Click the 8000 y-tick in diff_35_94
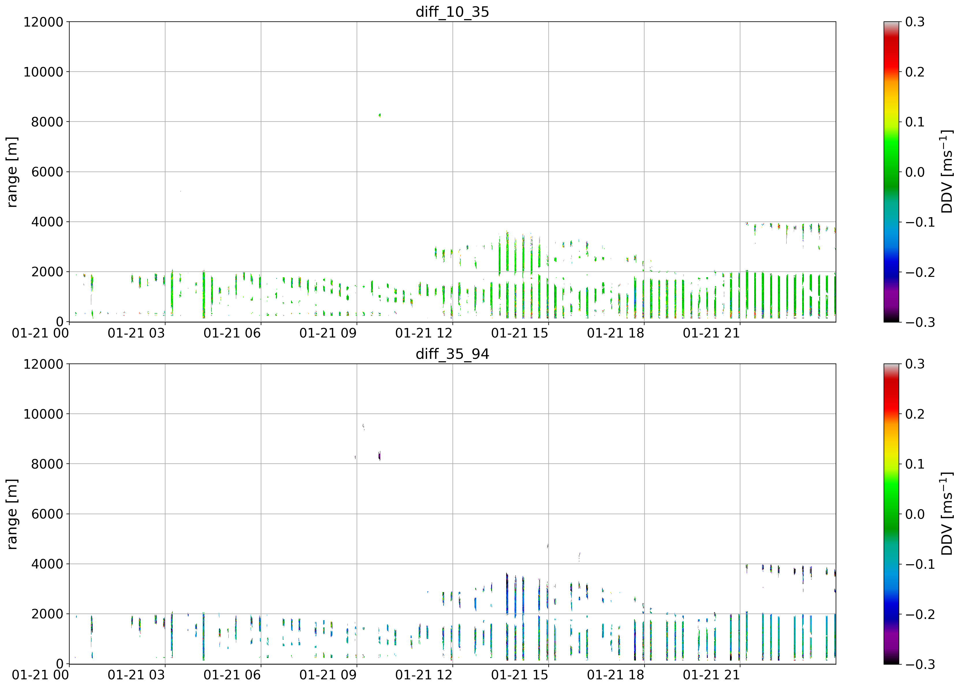 [x=47, y=464]
